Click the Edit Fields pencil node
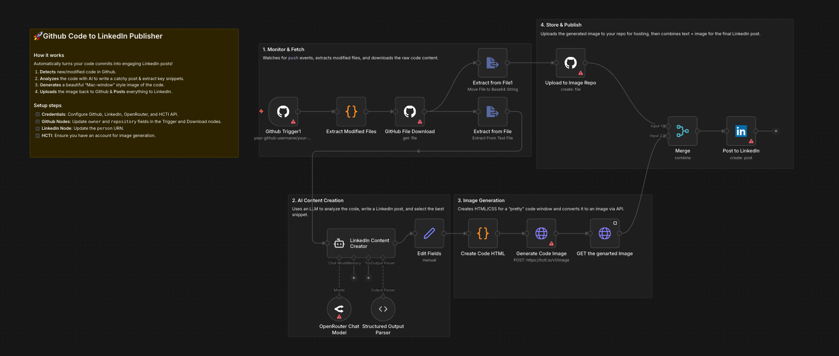 click(x=429, y=233)
